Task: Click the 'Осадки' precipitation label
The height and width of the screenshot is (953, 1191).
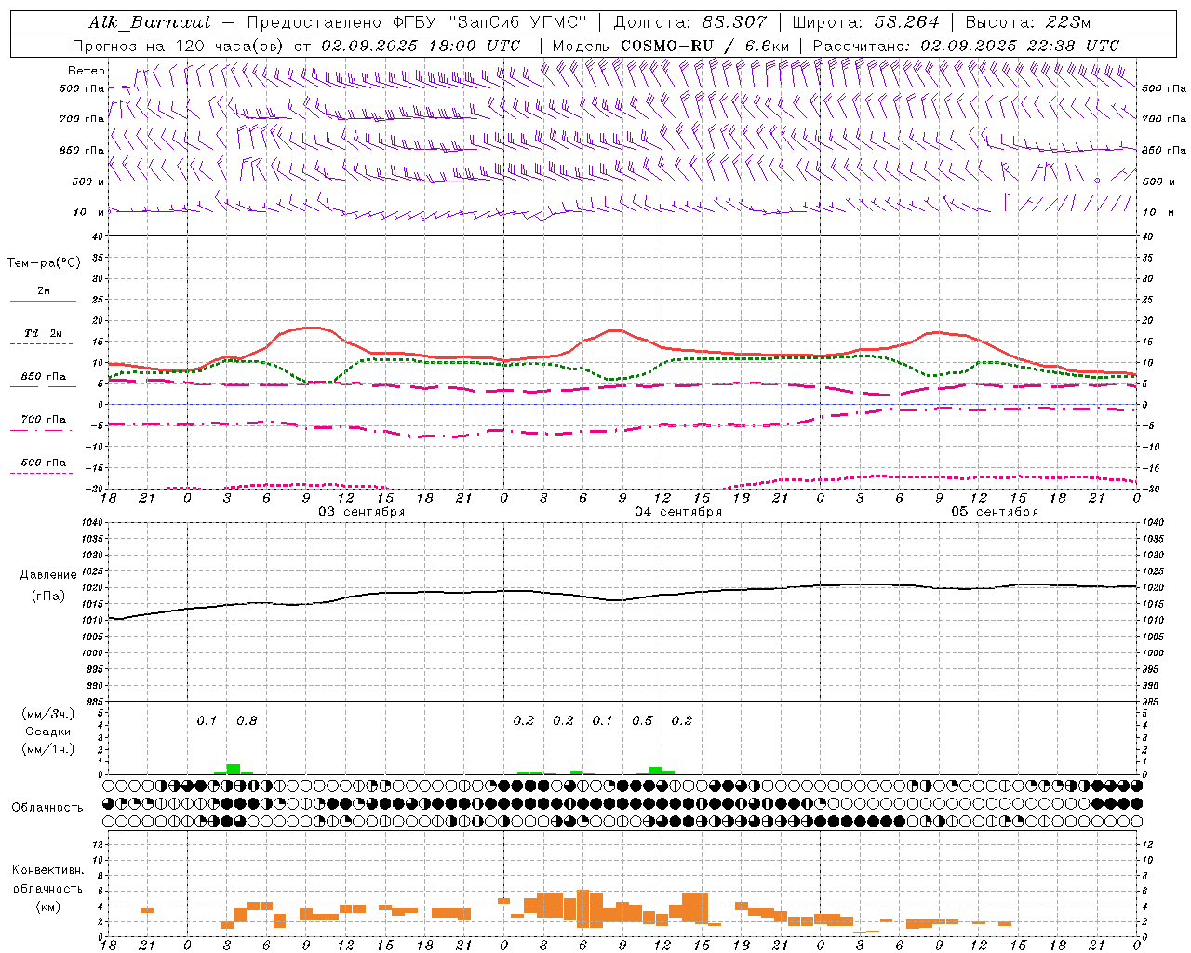Action: 47,732
